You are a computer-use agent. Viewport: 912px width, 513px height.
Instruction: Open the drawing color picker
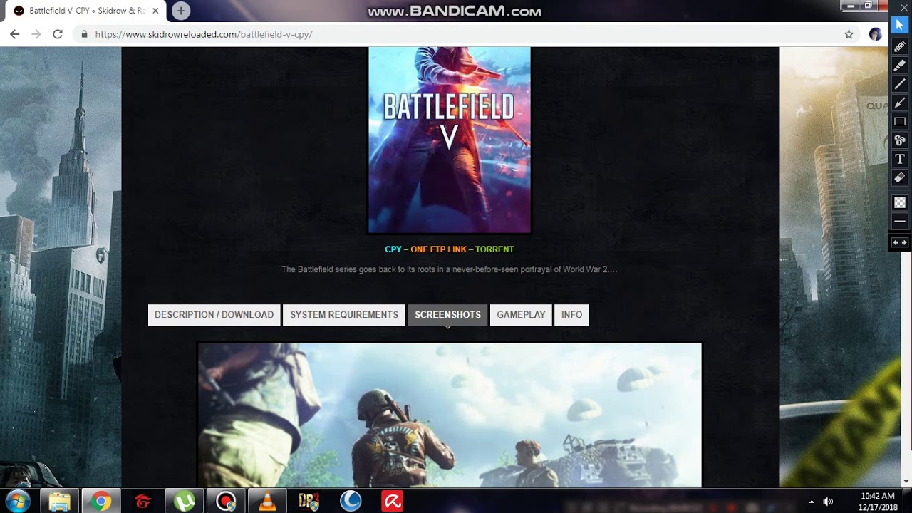900,202
